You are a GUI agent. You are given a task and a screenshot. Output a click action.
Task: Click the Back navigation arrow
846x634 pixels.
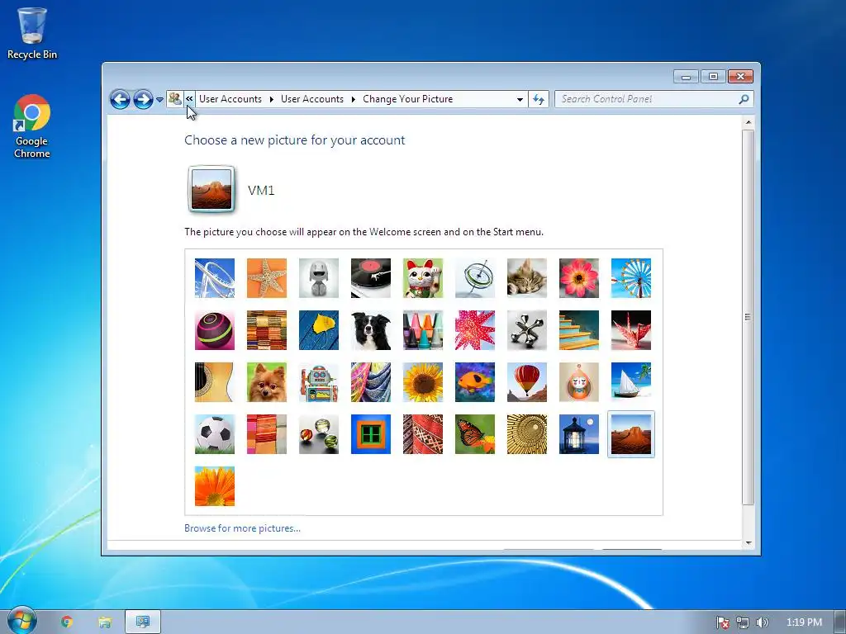click(x=120, y=99)
